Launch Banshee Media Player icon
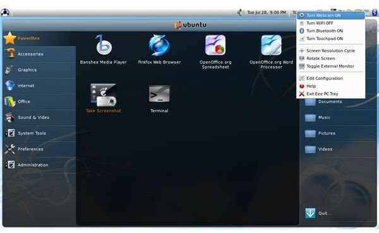 point(104,45)
